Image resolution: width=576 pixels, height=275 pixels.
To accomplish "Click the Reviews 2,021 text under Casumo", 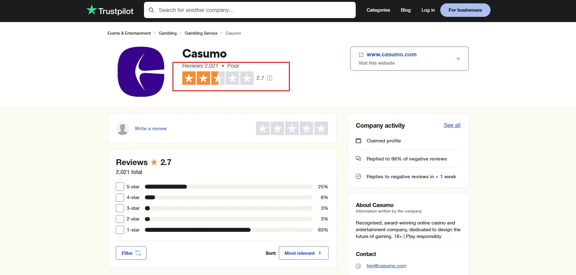I will [200, 66].
